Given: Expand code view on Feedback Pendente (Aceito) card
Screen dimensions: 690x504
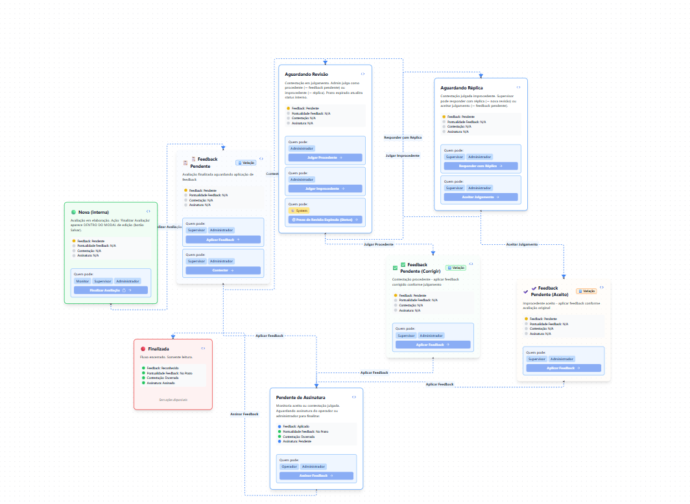Looking at the screenshot, I should 602,287.
